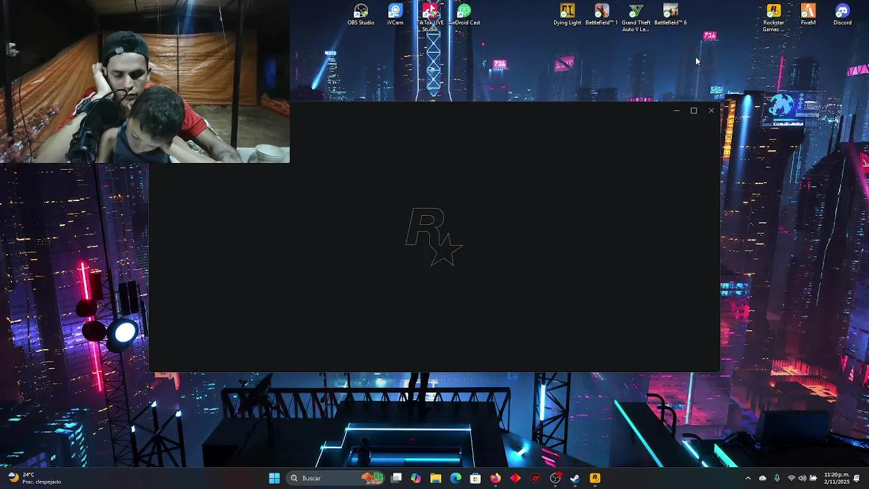Open the red circular taskbar app
The width and height of the screenshot is (869, 489).
tap(535, 478)
